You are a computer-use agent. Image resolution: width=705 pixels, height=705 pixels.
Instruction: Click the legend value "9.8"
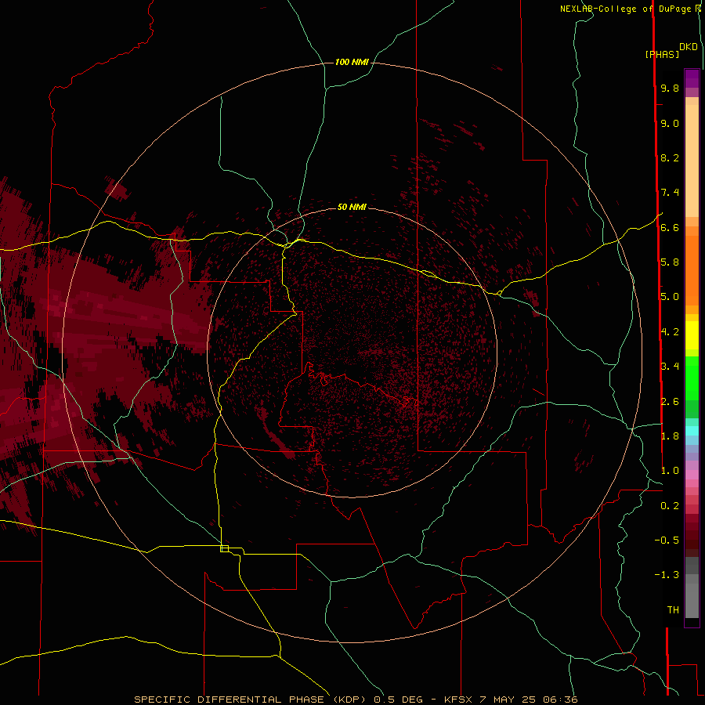[670, 88]
